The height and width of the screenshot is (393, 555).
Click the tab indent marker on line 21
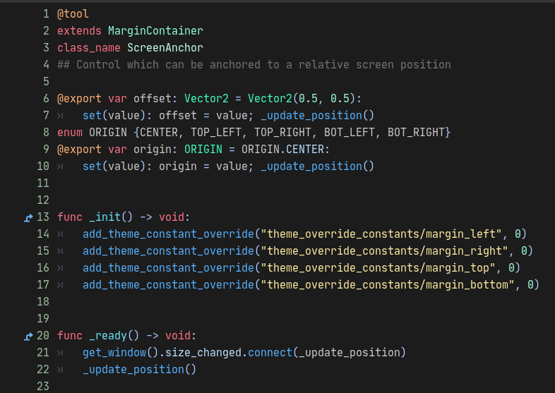60,353
